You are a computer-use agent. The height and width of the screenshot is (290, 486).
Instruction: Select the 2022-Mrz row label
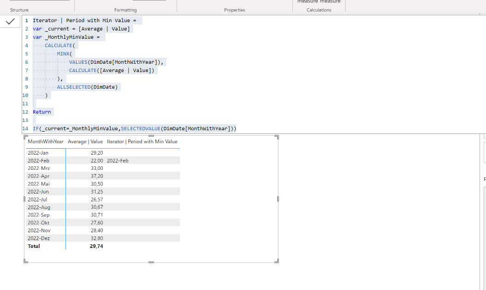(x=39, y=168)
